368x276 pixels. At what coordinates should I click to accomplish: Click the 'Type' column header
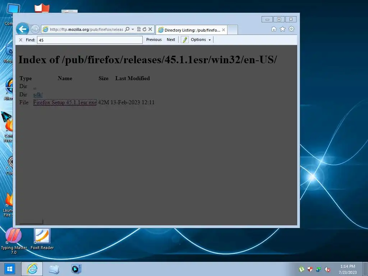(26, 78)
